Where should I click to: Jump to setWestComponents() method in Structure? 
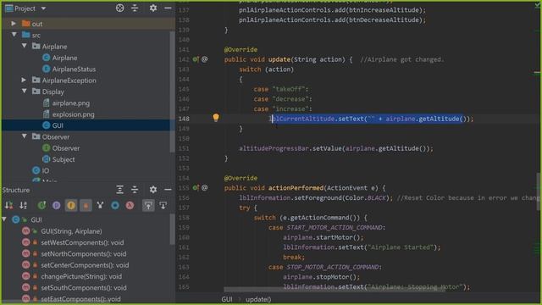(82, 242)
